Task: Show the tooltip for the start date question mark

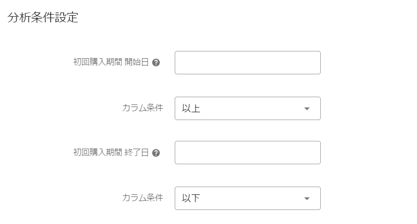Action: 156,62
